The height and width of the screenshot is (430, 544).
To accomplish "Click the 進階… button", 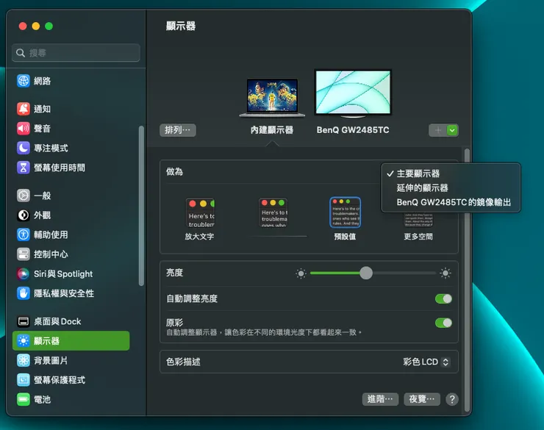I will click(380, 399).
